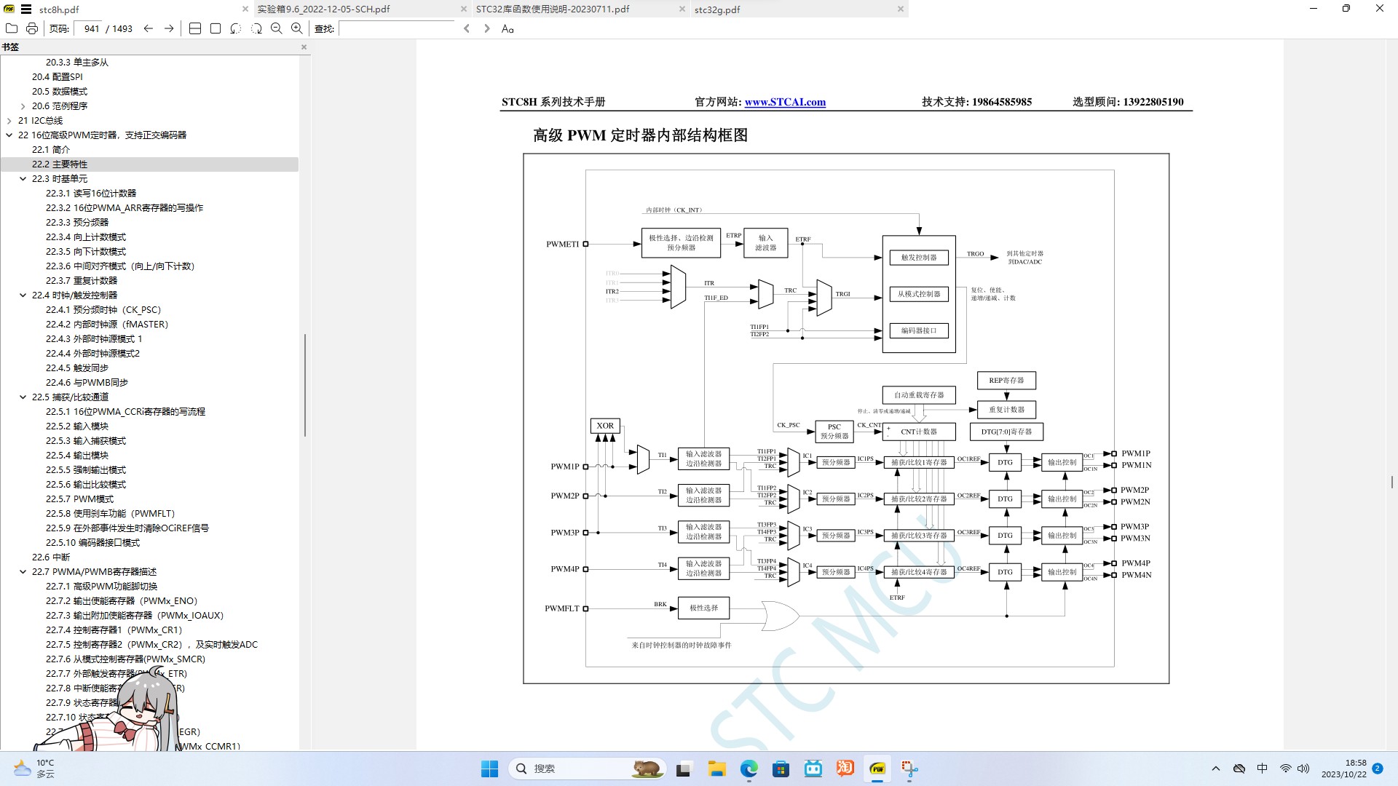
Task: Open bookmark 22.6 中断
Action: tap(50, 557)
